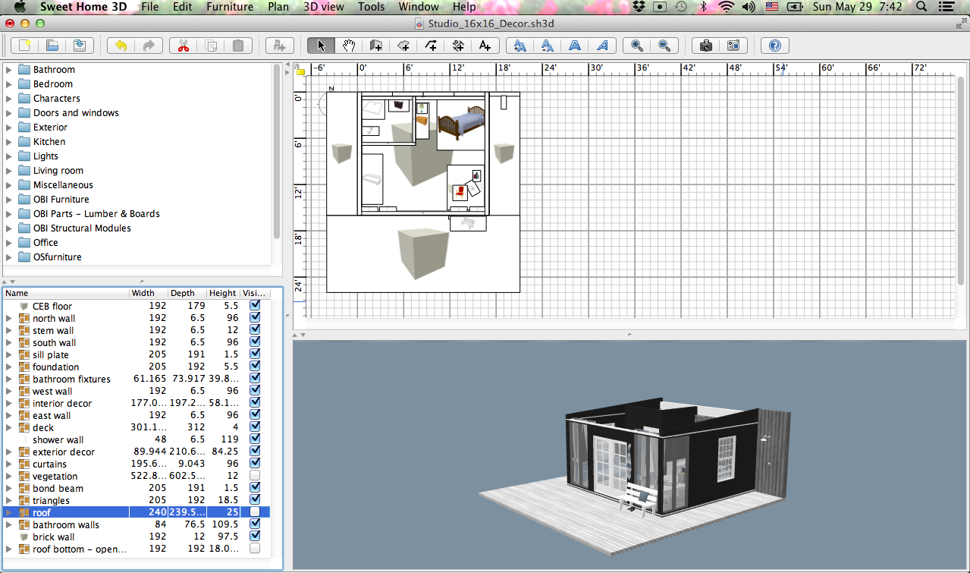
Task: Click the volume icon in menu bar
Action: [749, 7]
